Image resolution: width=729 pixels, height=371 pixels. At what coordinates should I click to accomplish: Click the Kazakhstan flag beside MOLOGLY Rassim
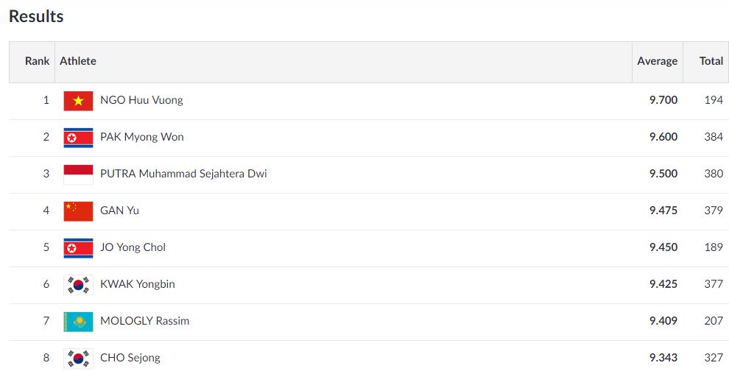click(x=78, y=321)
